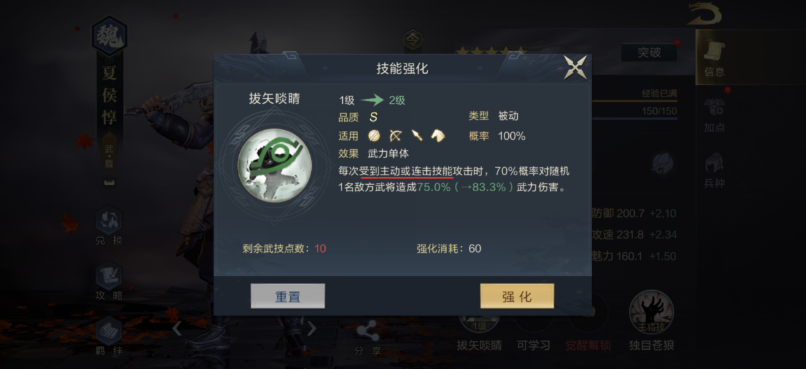Image resolution: width=806 pixels, height=369 pixels.
Task: Click the 突破 breakthrough button
Action: [x=649, y=53]
